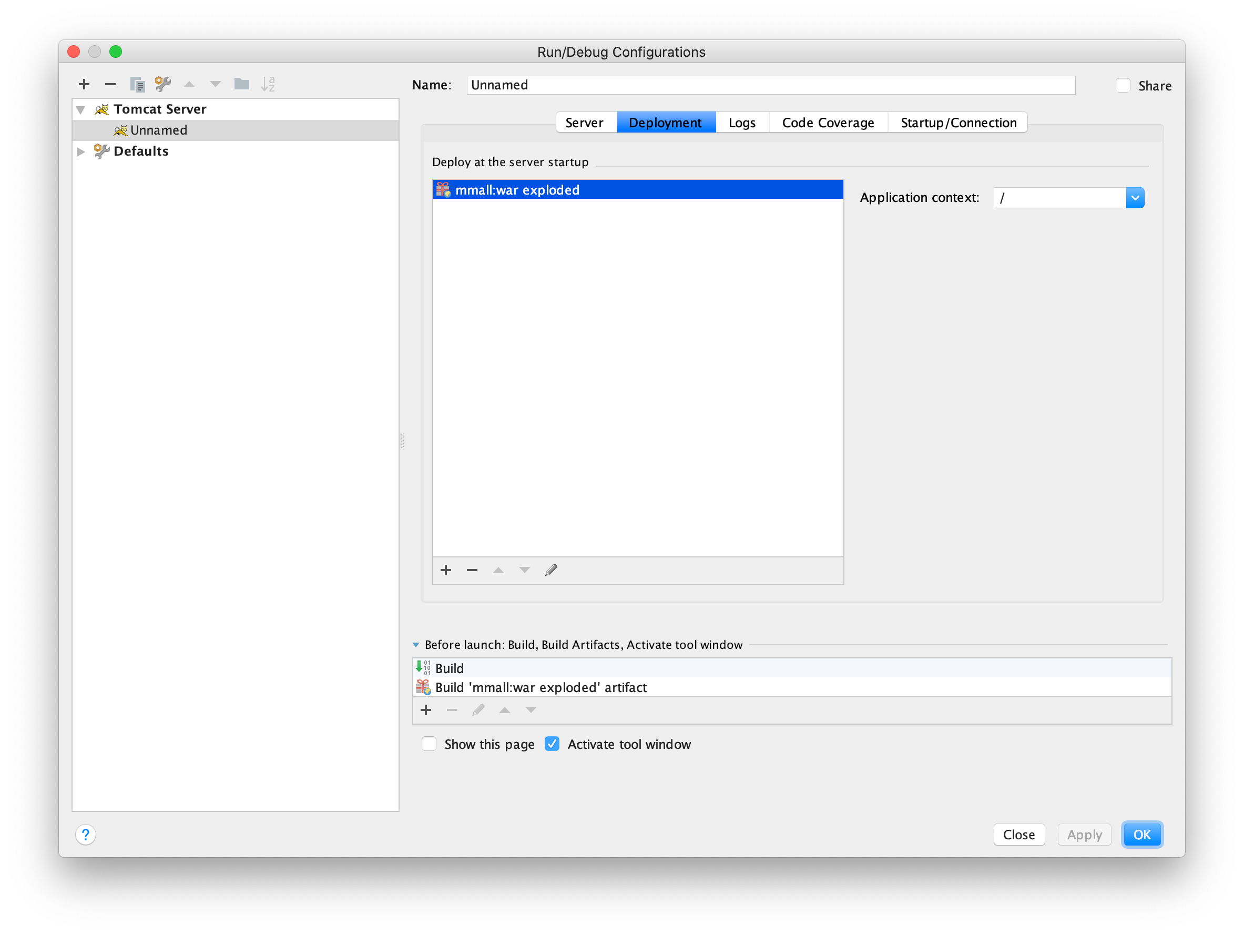Open the Startup/Connection tab

pyautogui.click(x=959, y=123)
